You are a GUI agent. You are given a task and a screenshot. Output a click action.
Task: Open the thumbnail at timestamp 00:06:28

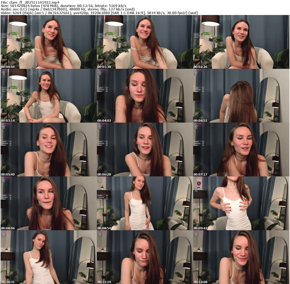(x=145, y=150)
